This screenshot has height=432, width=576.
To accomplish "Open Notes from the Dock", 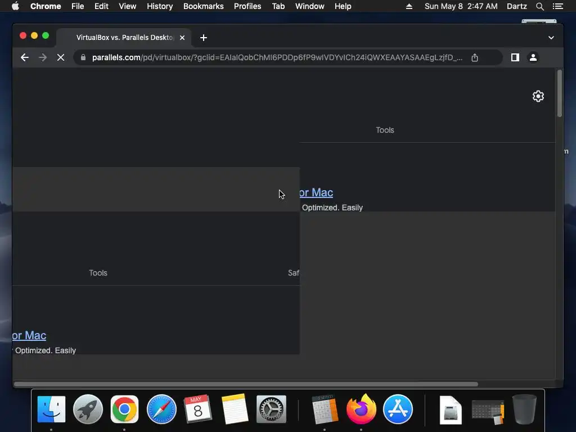I will pos(235,409).
